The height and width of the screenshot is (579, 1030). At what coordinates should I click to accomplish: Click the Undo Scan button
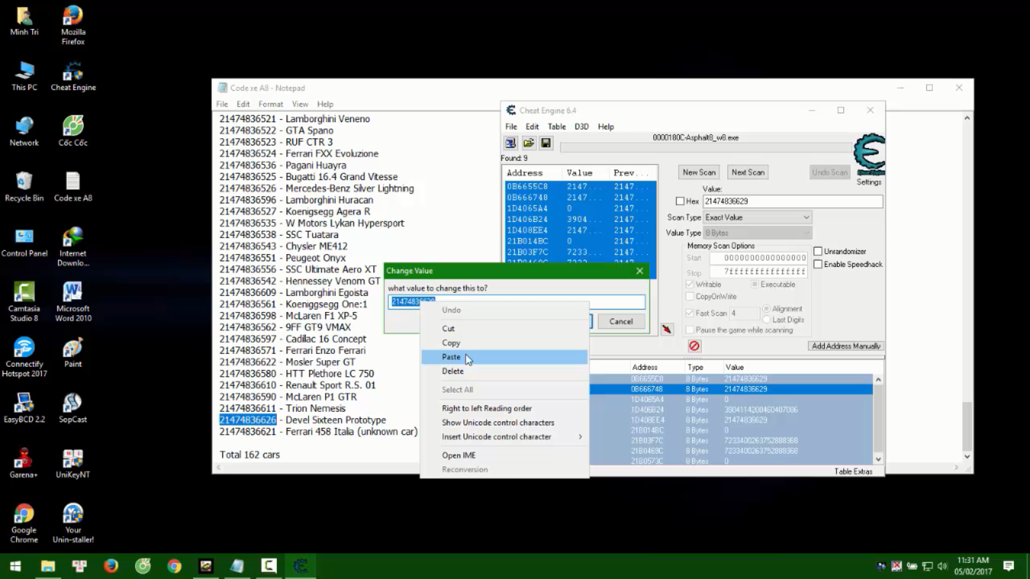coord(830,172)
